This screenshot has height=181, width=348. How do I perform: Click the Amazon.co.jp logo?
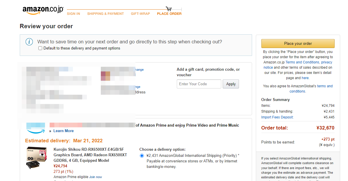[43, 10]
